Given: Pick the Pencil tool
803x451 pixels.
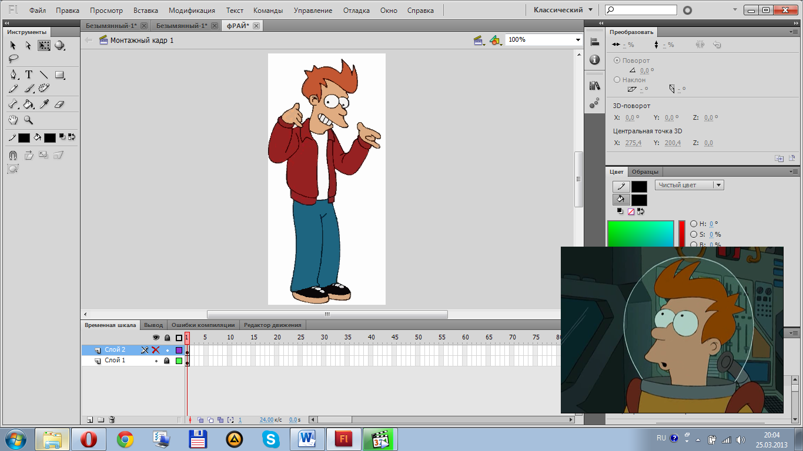Looking at the screenshot, I should point(13,88).
